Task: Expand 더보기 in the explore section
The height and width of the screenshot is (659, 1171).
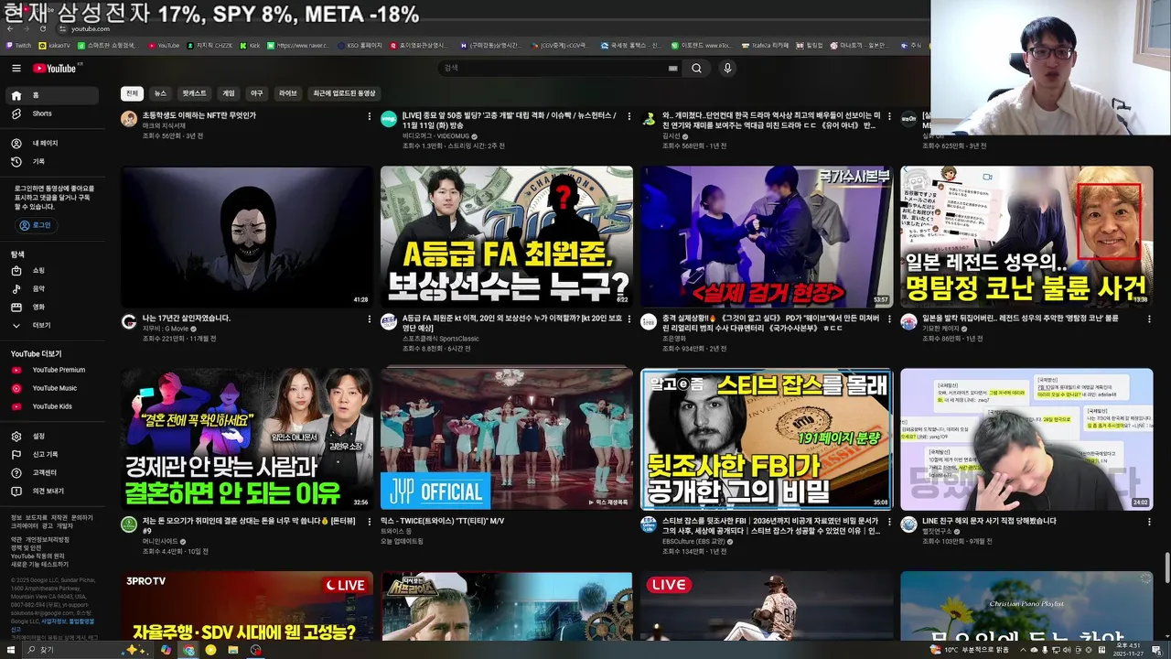Action: pyautogui.click(x=52, y=326)
